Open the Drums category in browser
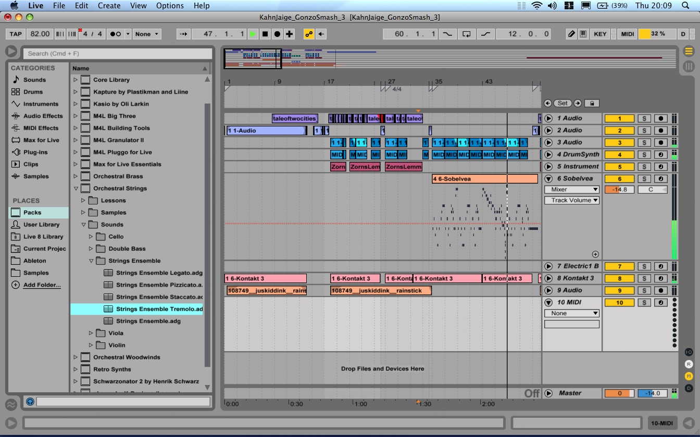This screenshot has width=700, height=437. [x=33, y=92]
